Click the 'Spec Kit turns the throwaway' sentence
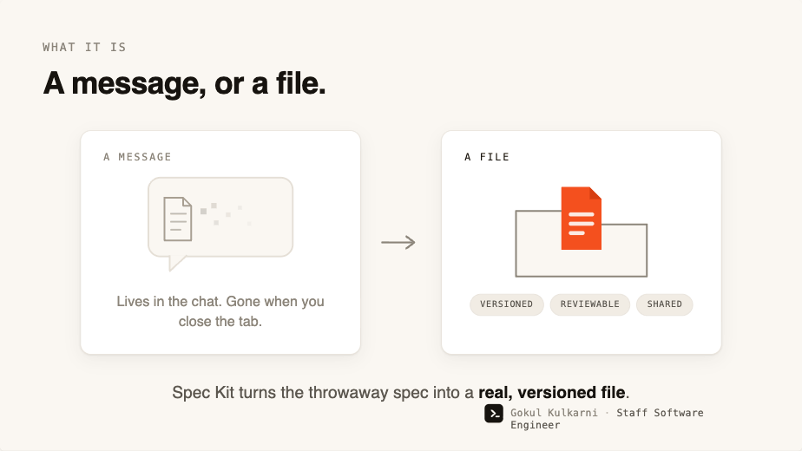The height and width of the screenshot is (451, 802). [x=400, y=392]
